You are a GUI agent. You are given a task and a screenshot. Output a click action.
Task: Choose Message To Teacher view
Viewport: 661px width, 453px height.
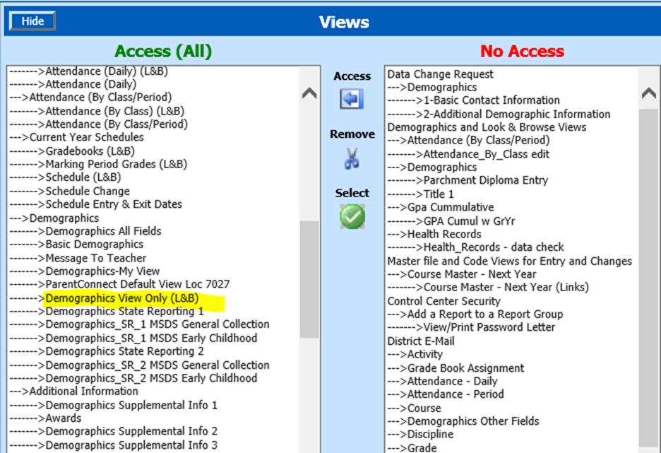(96, 258)
